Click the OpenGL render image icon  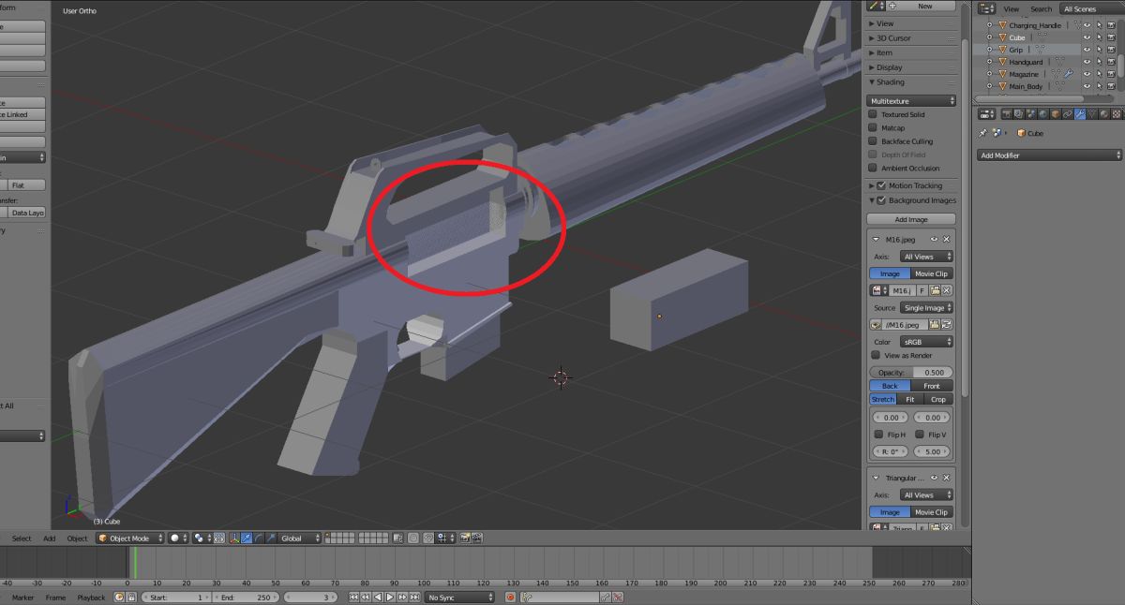465,539
